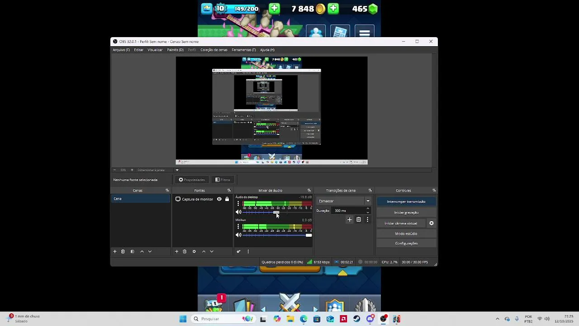This screenshot has height=326, width=579.
Task: Undock the Fontes panel
Action: tap(229, 191)
